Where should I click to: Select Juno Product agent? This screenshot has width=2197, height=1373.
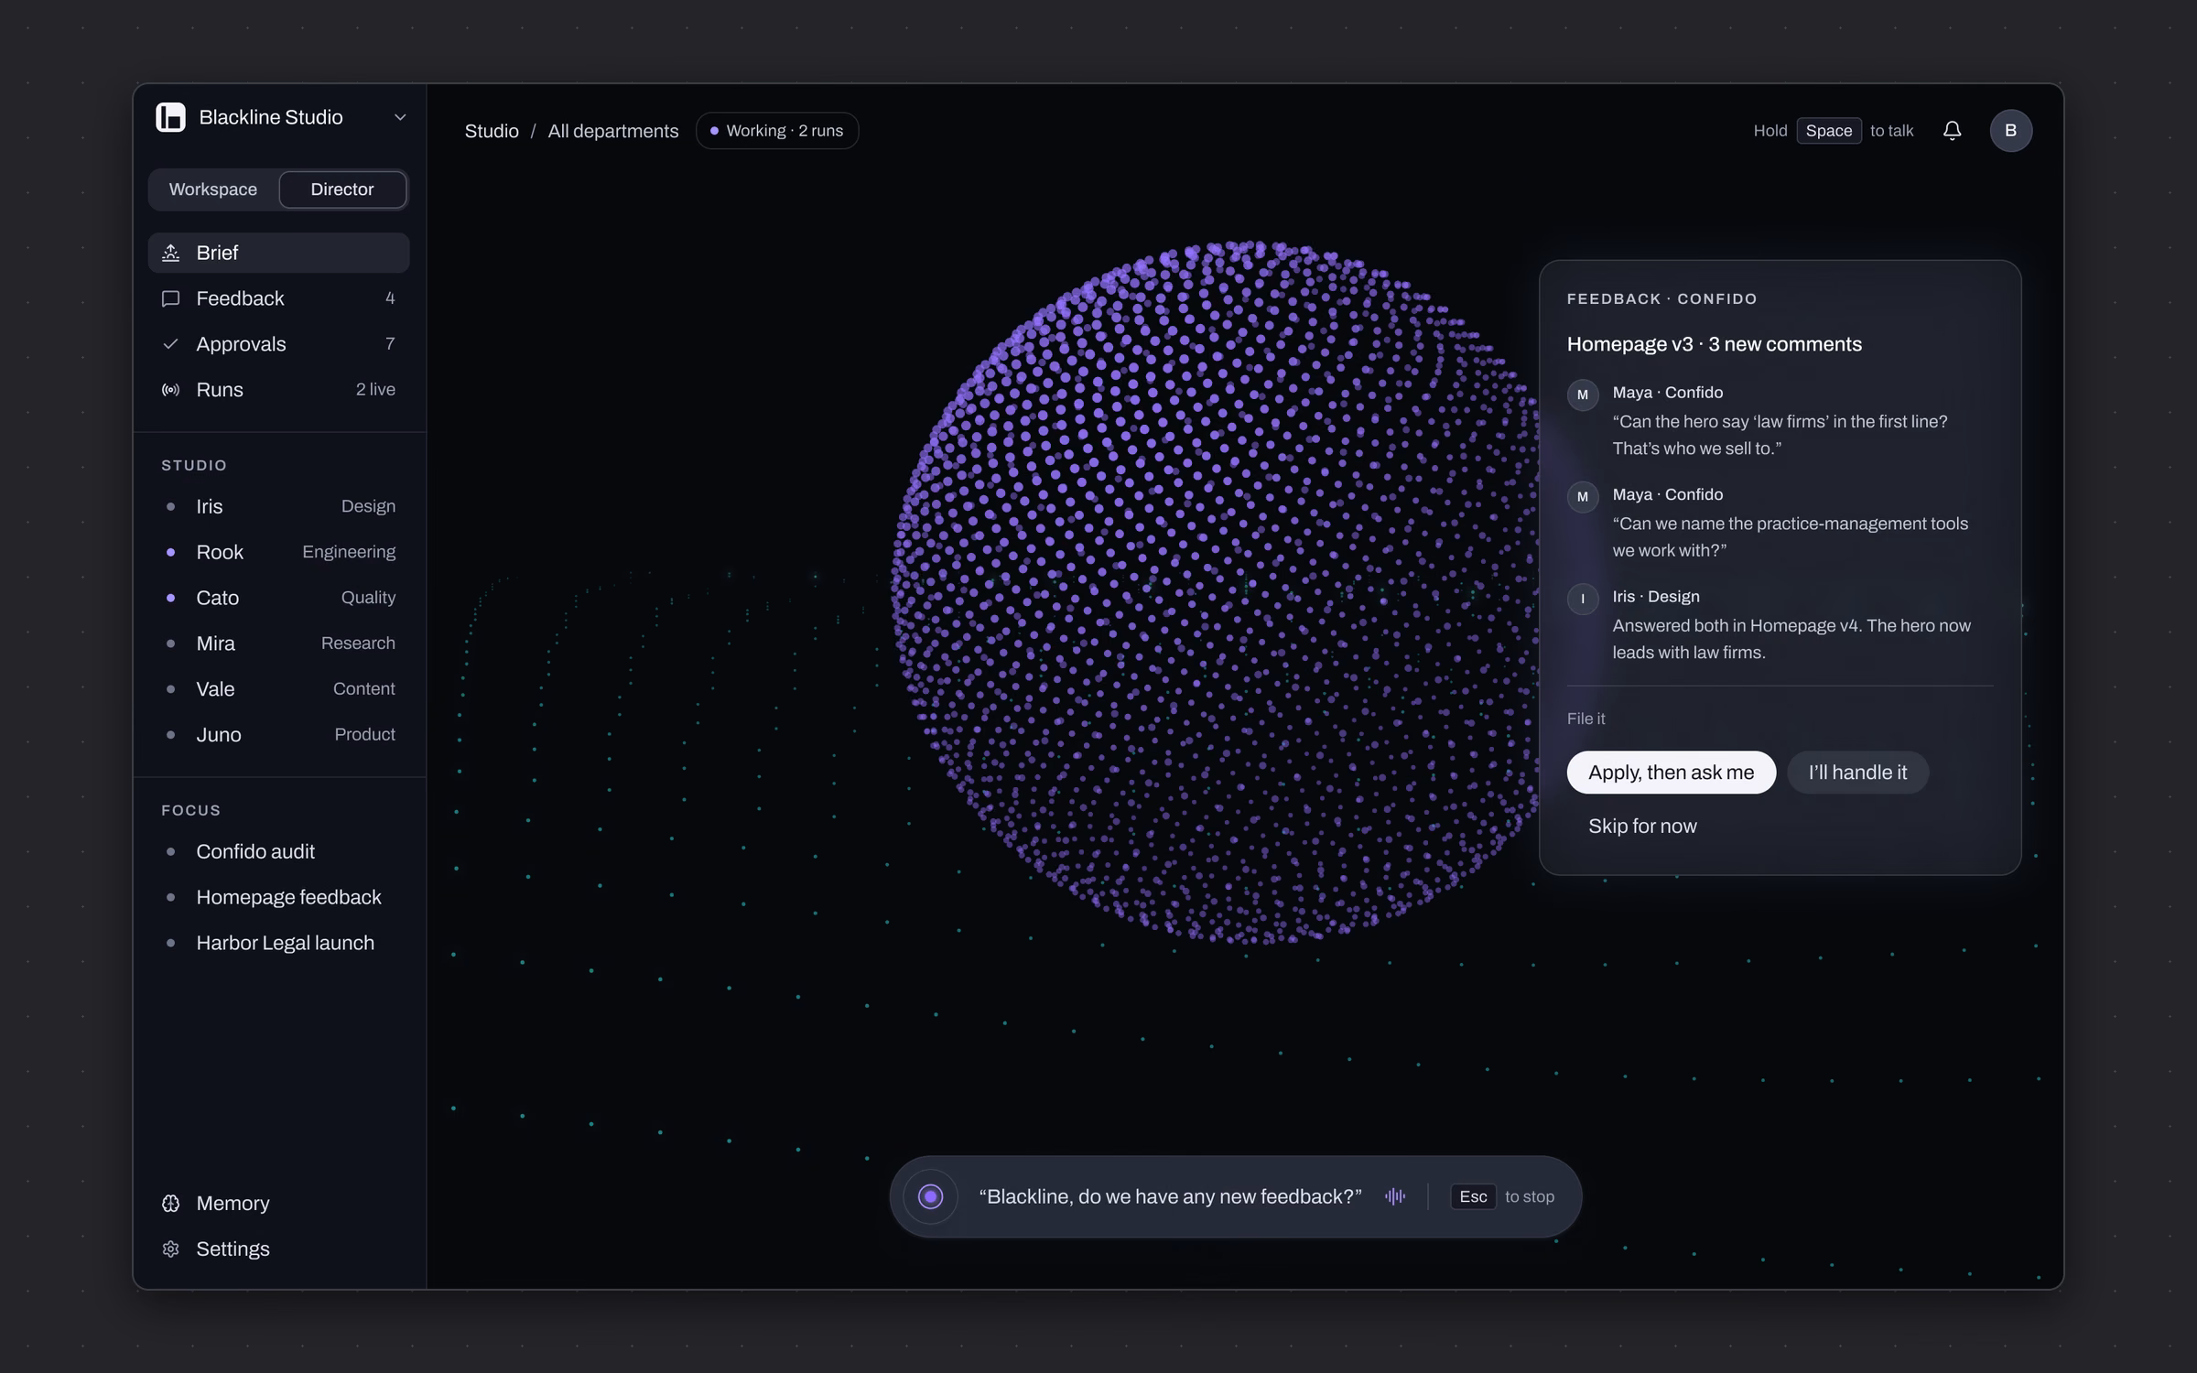pyautogui.click(x=278, y=735)
